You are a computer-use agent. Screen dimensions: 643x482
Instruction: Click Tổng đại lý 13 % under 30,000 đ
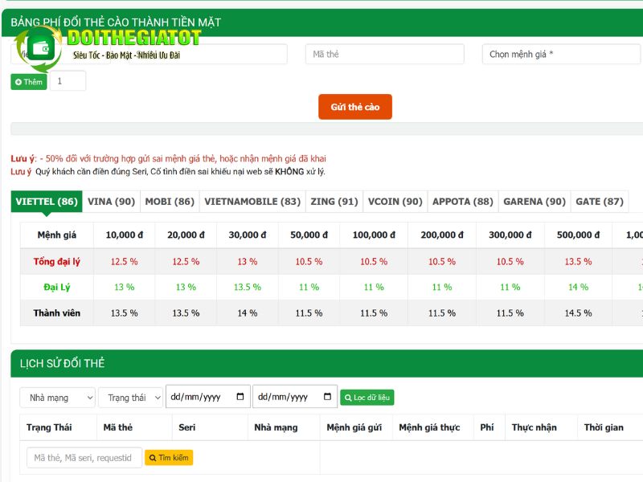pos(248,262)
